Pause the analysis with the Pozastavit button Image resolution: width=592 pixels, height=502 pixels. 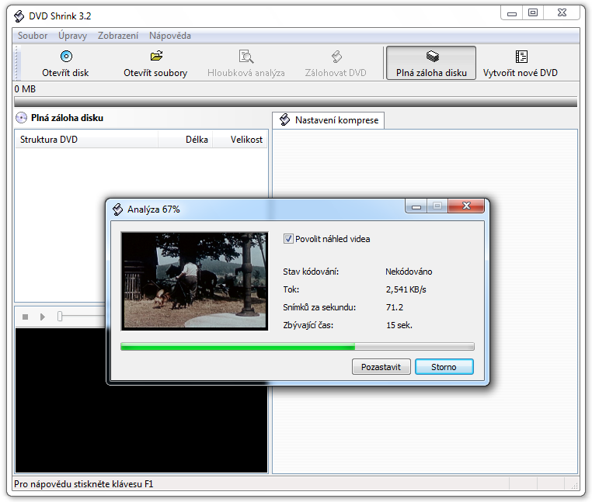pos(381,366)
